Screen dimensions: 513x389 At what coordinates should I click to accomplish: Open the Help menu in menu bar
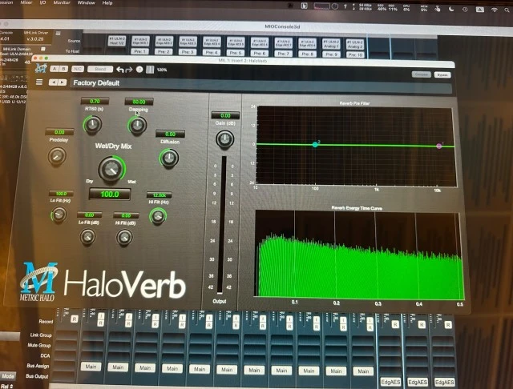[107, 3]
